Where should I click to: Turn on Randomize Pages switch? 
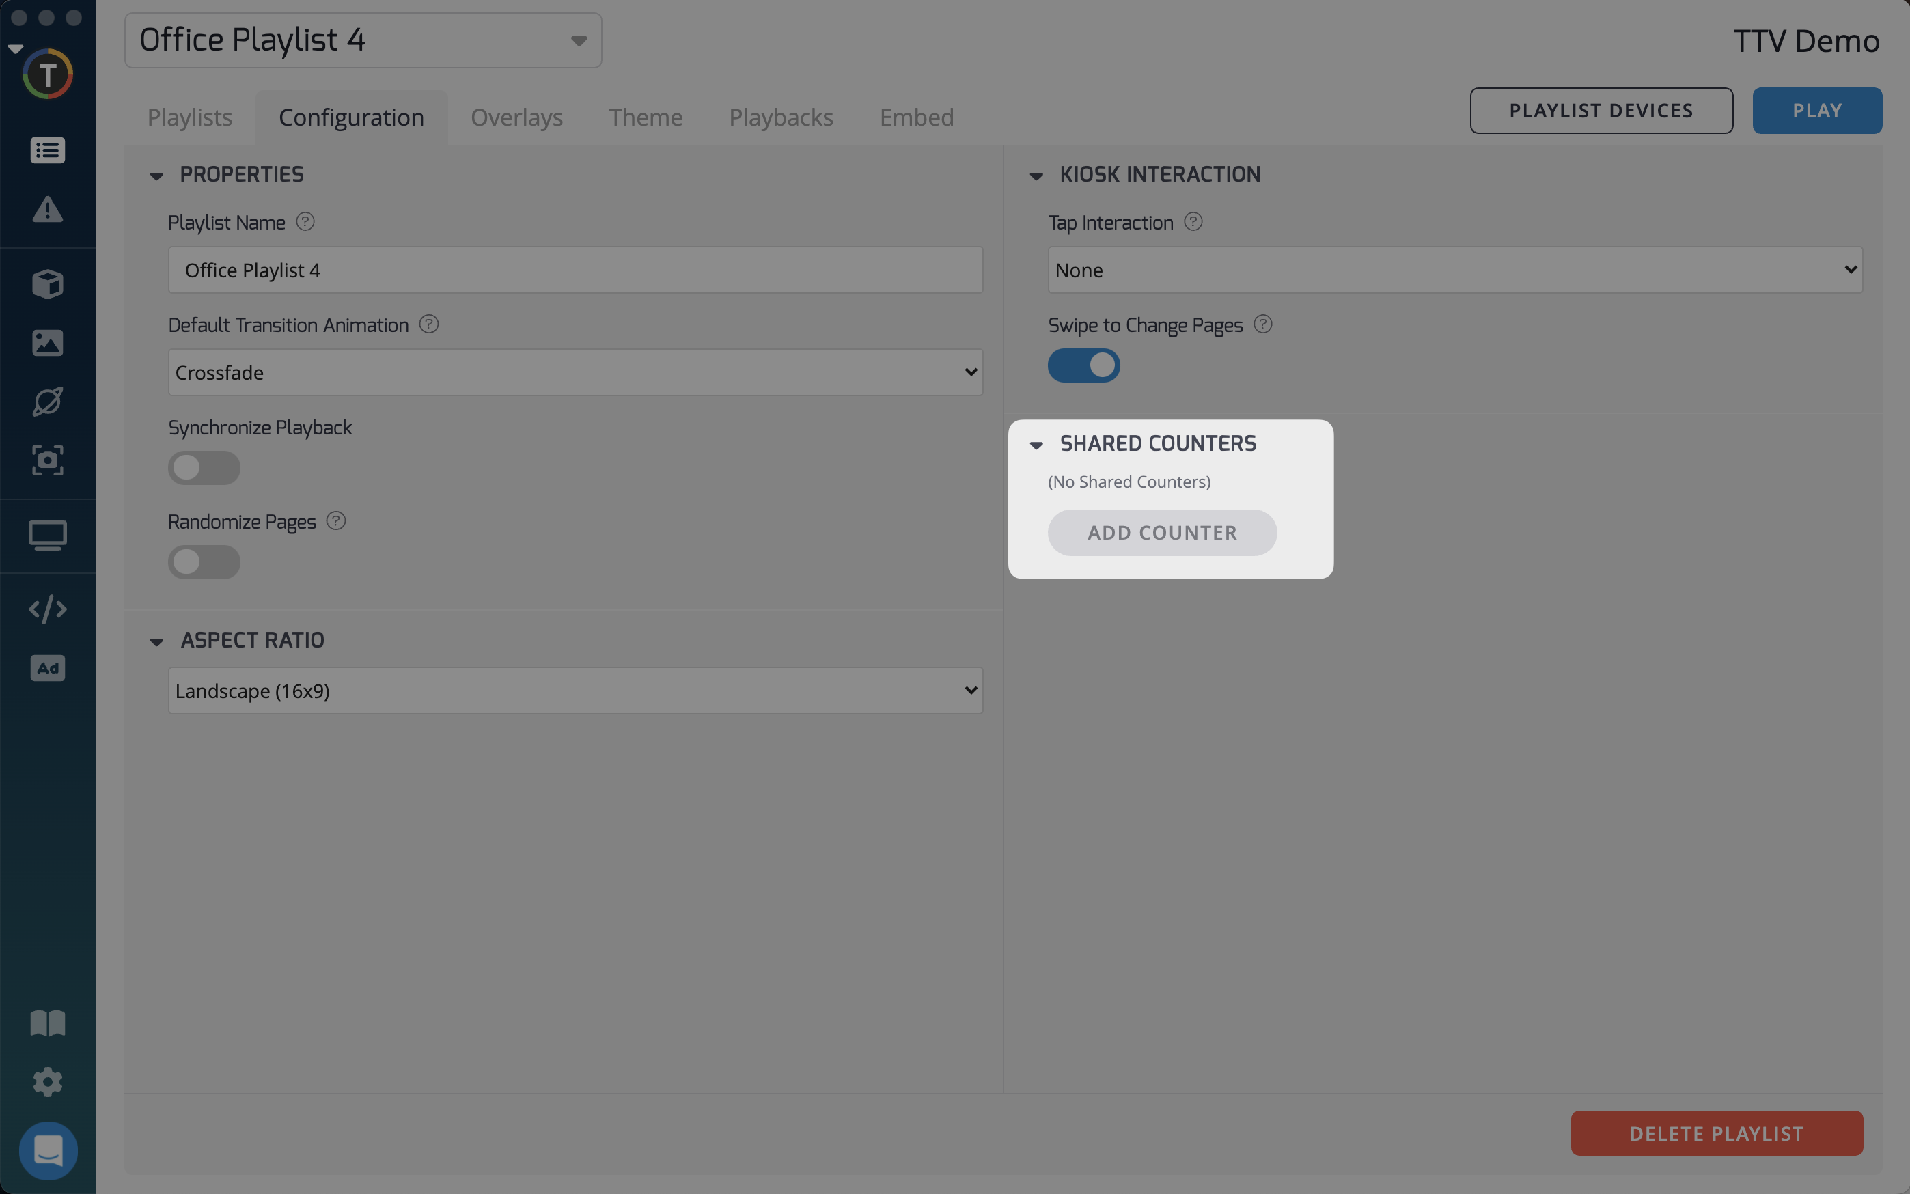204,562
